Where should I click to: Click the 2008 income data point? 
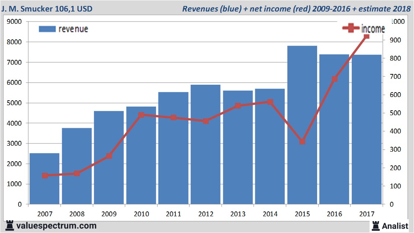click(x=77, y=173)
